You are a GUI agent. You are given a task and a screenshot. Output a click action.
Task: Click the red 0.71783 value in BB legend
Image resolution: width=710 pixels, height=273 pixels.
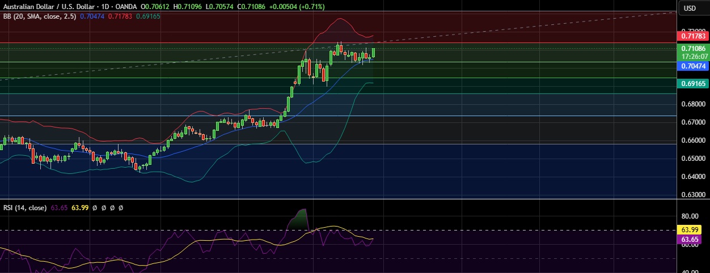coord(120,17)
